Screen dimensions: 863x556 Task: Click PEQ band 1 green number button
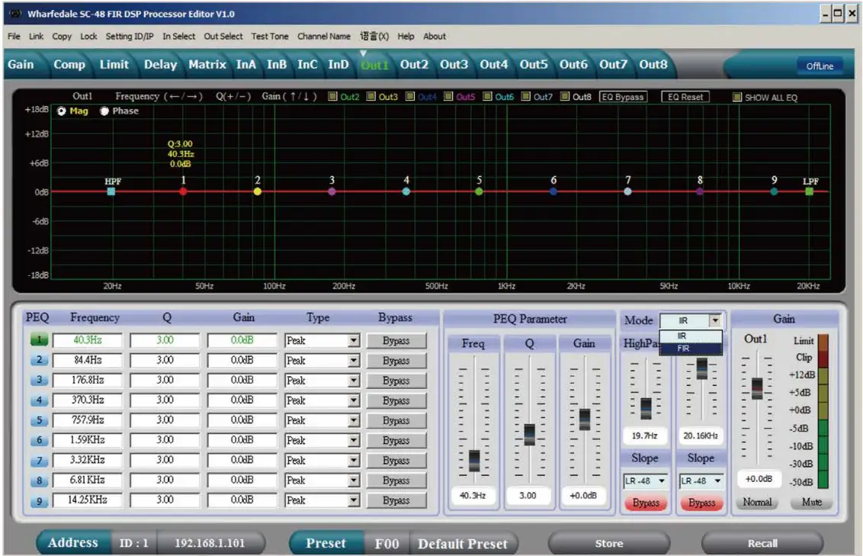point(39,340)
